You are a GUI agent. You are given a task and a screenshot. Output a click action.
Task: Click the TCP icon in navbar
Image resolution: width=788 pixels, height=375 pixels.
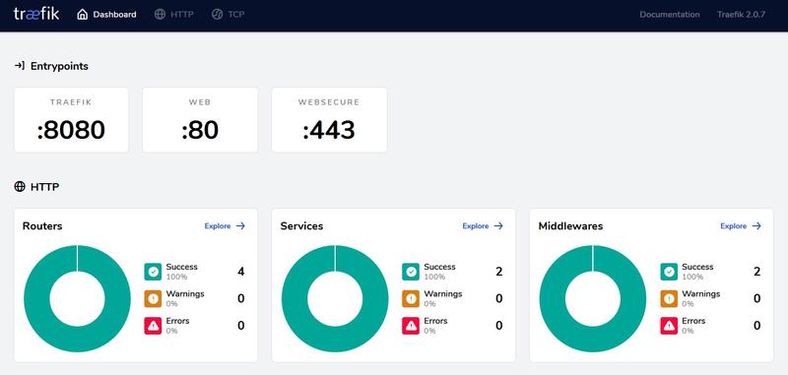point(217,15)
